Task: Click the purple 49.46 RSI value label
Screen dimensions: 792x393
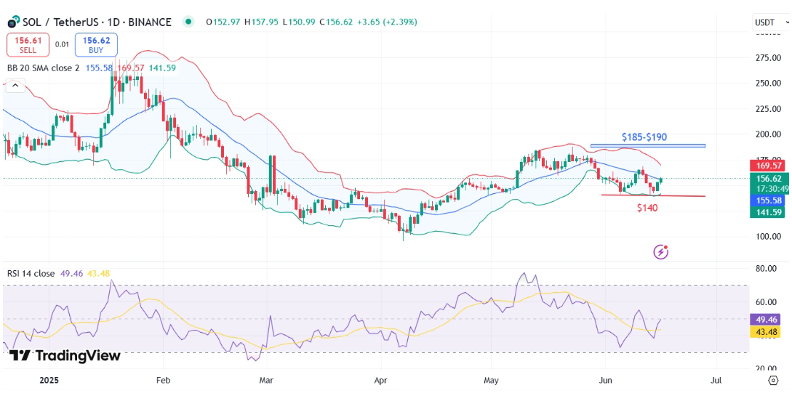Action: [x=768, y=319]
